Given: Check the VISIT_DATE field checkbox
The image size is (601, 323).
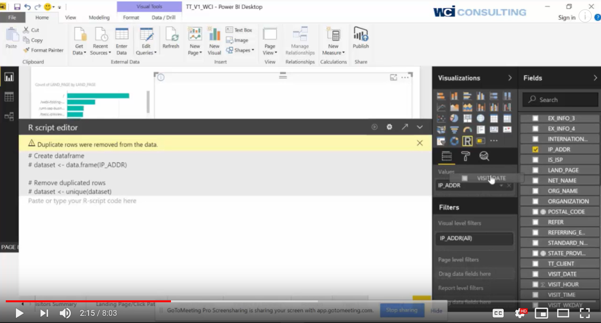Looking at the screenshot, I should 535,274.
